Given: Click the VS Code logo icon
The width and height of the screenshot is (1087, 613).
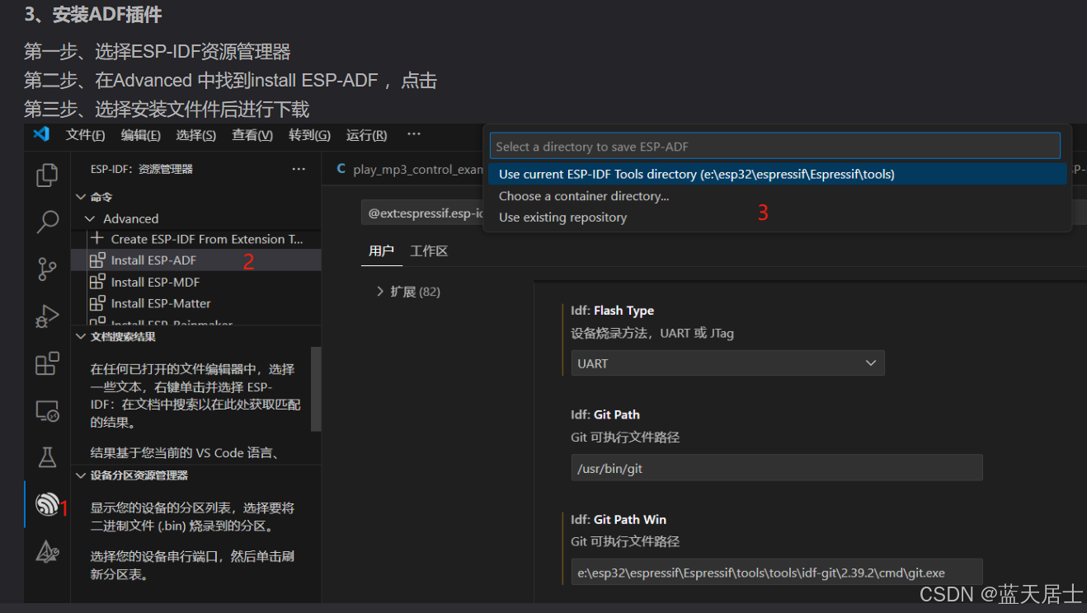Looking at the screenshot, I should click(x=41, y=134).
